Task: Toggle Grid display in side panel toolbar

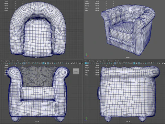Action: click(115, 63)
